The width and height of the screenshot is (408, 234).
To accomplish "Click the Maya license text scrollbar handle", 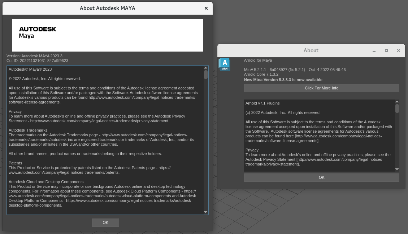I will point(205,75).
